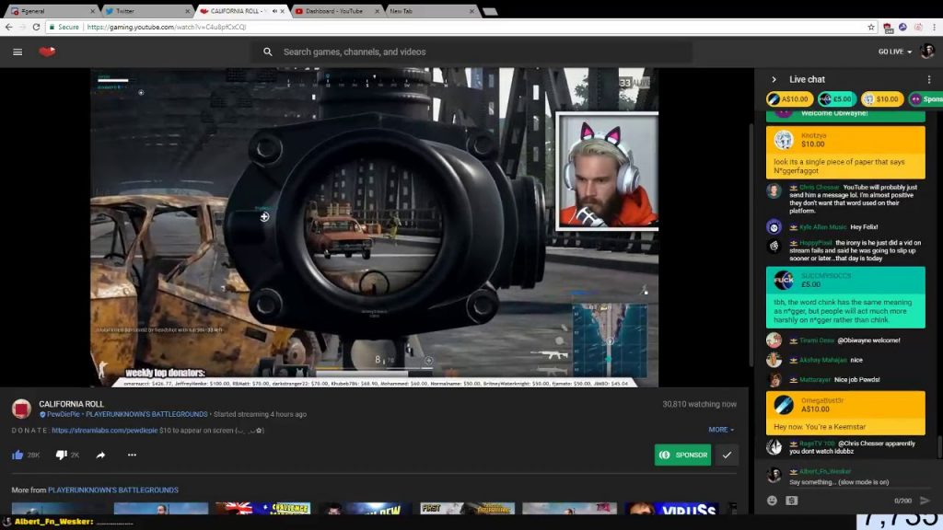Open PLAYERUNKNOWN'S BATTLEGROUNDS in More from
Screen dimensions: 943x530
click(x=113, y=490)
